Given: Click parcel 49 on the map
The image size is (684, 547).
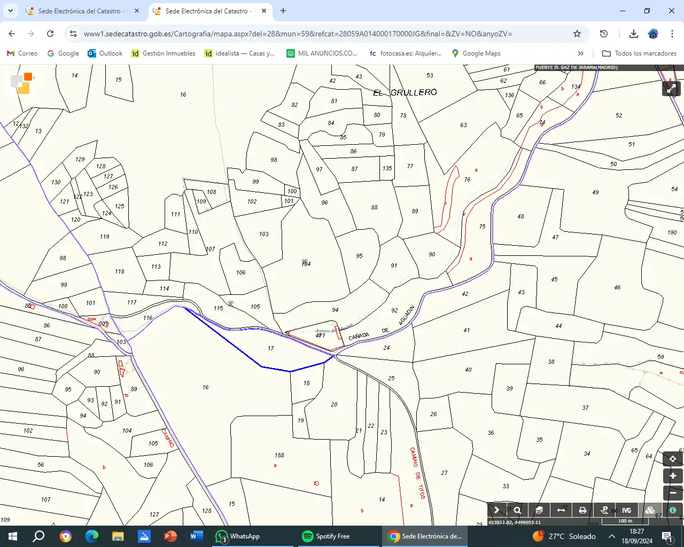Looking at the screenshot, I should point(595,192).
